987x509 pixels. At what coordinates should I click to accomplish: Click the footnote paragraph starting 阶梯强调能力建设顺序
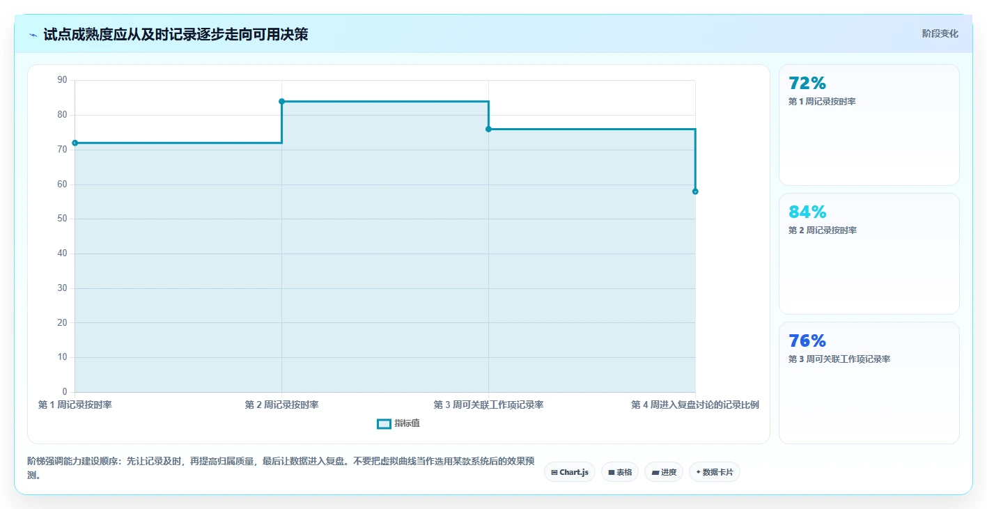pos(281,468)
